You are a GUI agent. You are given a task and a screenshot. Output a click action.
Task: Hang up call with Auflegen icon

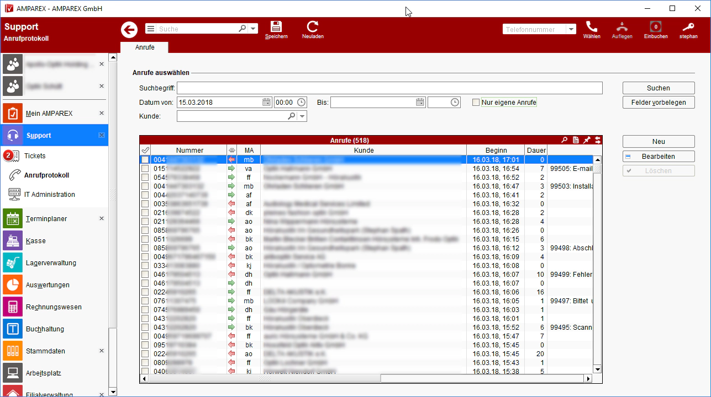[622, 26]
